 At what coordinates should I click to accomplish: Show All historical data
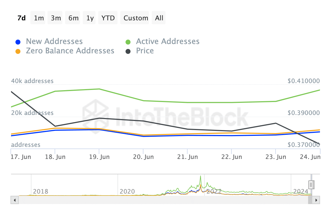coord(159,18)
